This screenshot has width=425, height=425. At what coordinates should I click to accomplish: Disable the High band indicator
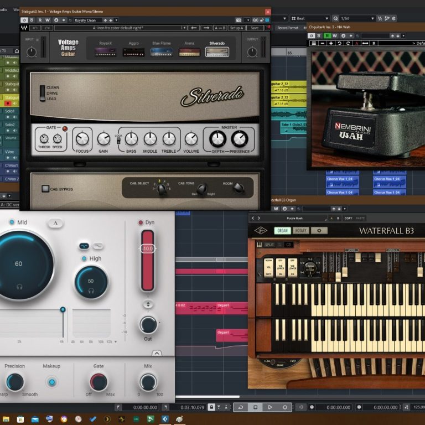click(x=84, y=258)
